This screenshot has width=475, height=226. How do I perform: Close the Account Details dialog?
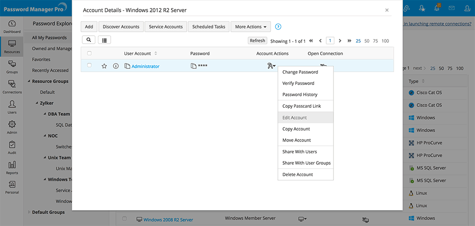(x=387, y=10)
